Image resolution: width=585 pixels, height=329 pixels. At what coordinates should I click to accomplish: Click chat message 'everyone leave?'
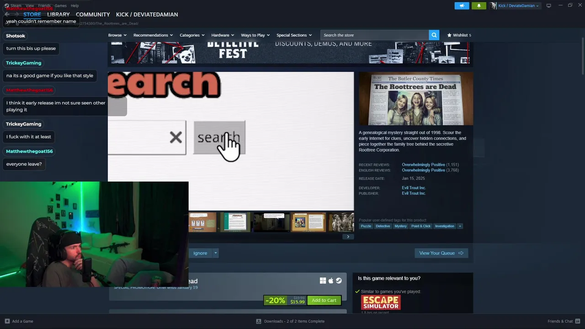24,164
